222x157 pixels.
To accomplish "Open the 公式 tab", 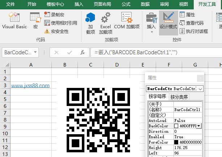I will pos(126,4).
